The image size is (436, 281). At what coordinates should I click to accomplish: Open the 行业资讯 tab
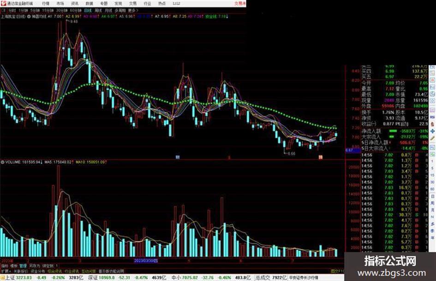pyautogui.click(x=72, y=271)
